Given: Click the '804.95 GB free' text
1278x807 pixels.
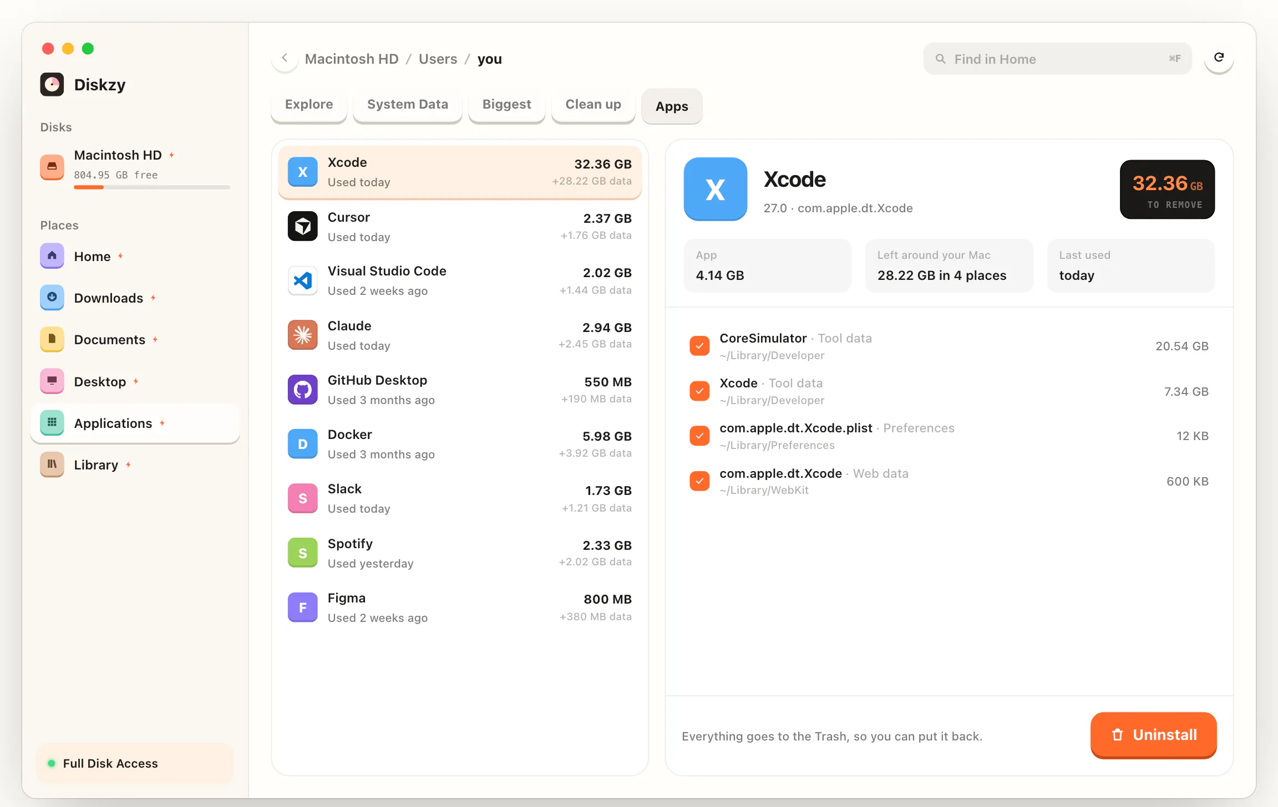Looking at the screenshot, I should click(116, 175).
